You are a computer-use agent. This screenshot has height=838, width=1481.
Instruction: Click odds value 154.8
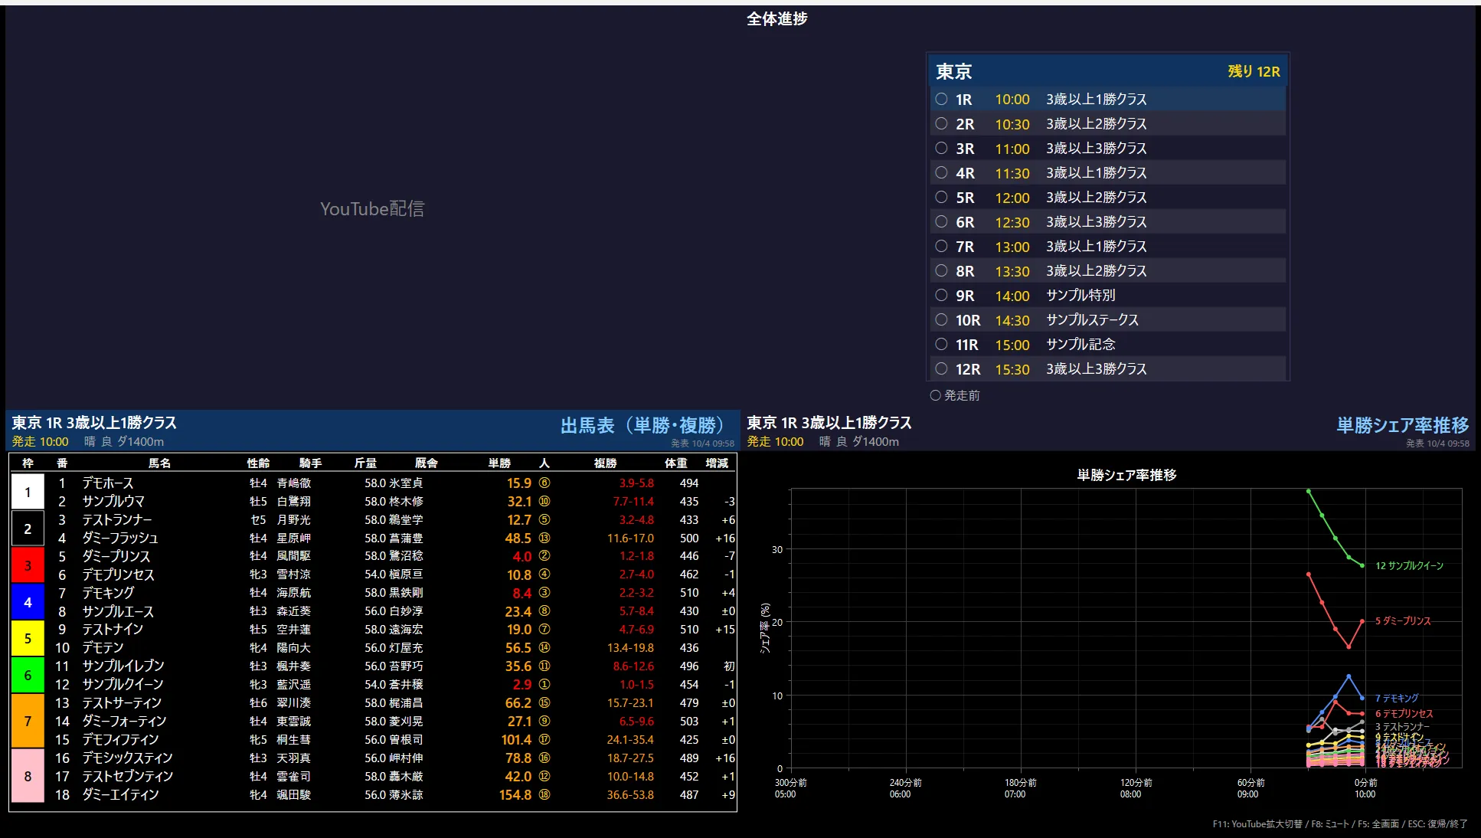tap(515, 795)
